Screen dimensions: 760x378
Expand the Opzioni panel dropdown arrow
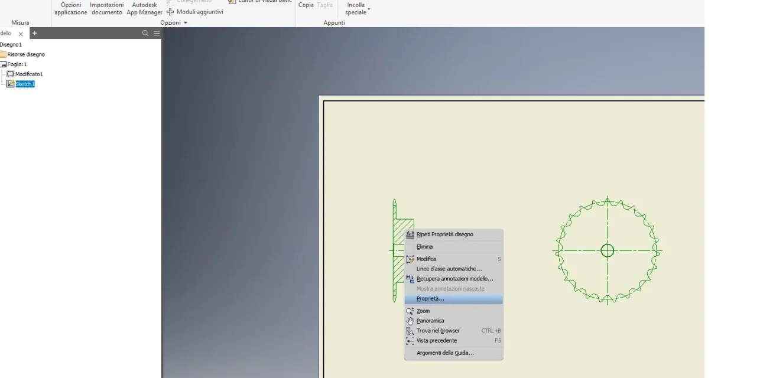coord(185,23)
